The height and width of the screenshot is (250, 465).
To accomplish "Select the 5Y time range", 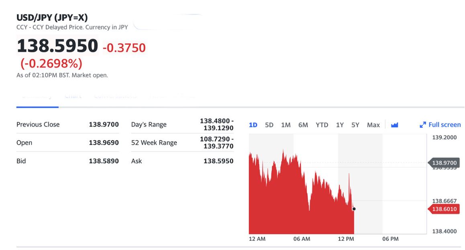I will [x=355, y=125].
